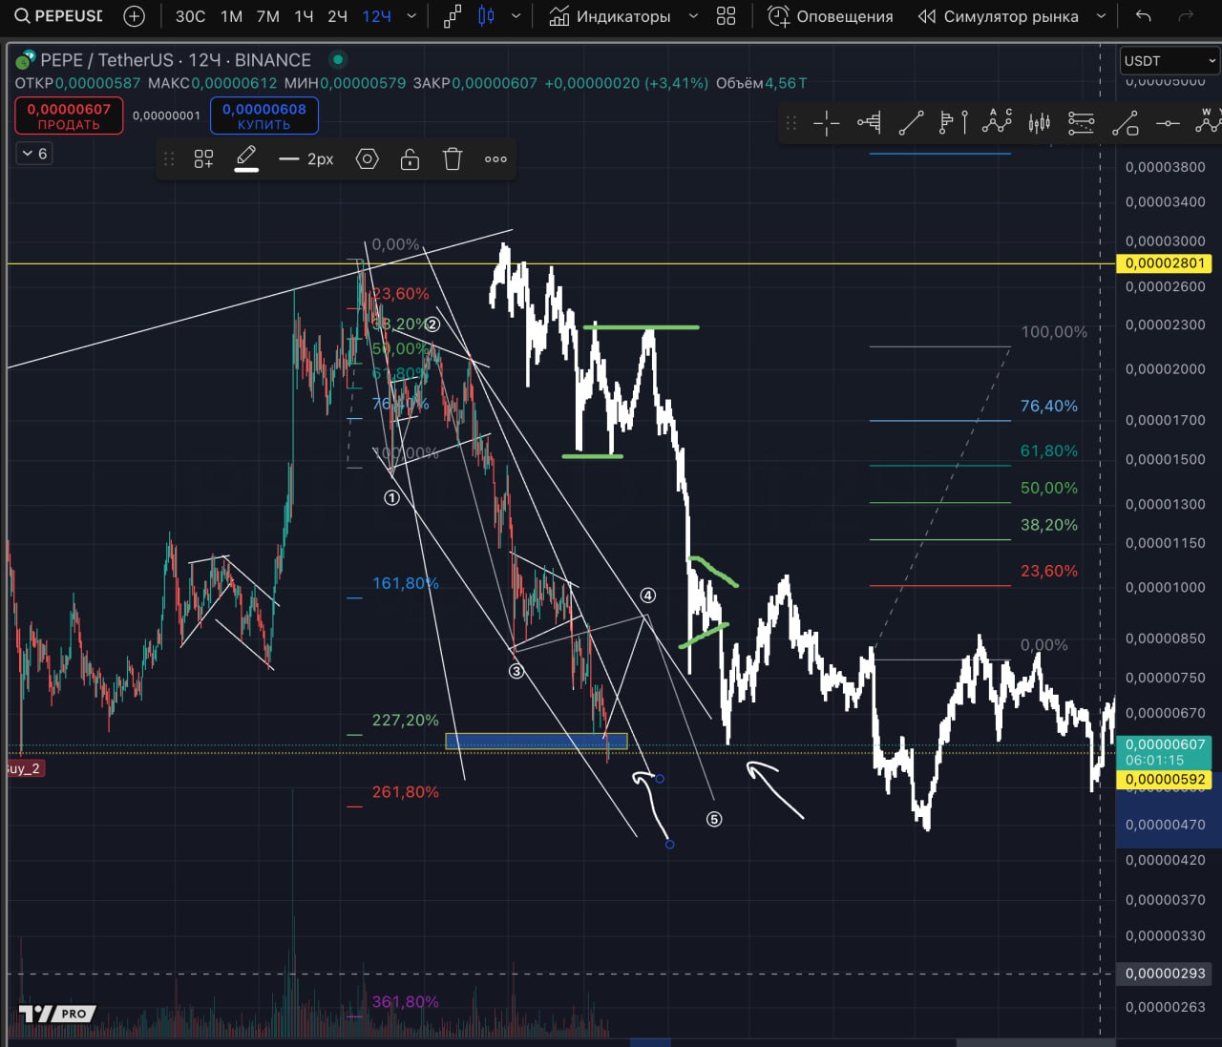The width and height of the screenshot is (1222, 1047).
Task: Expand the chart type dropdown arrow
Action: [516, 16]
